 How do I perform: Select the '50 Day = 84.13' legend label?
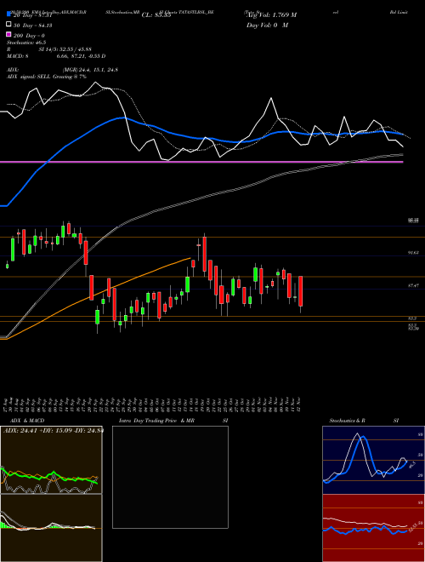pyautogui.click(x=32, y=25)
